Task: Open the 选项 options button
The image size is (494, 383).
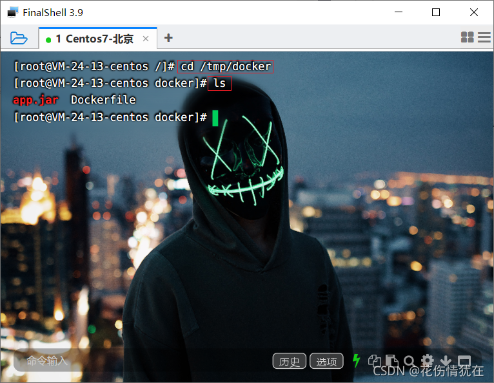Action: (x=326, y=361)
